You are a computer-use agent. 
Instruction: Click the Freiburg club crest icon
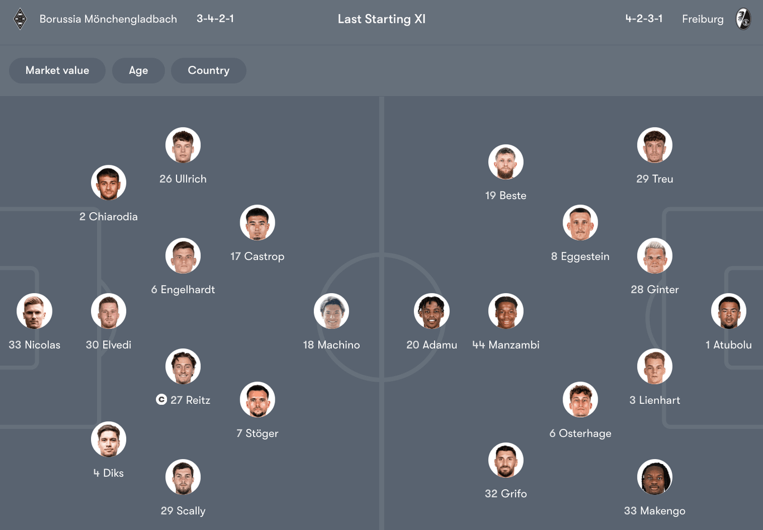click(x=743, y=19)
